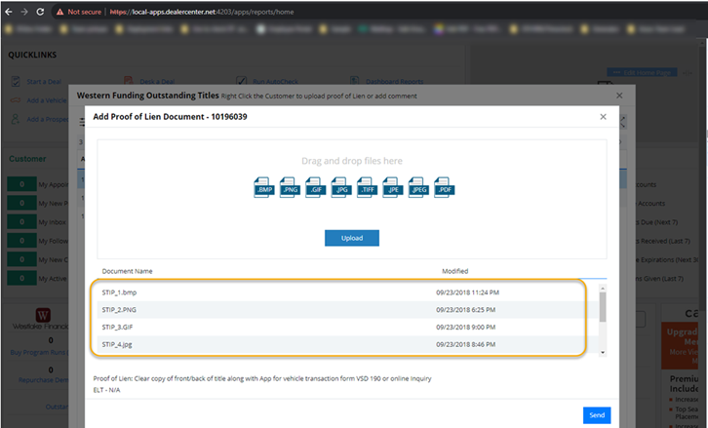The image size is (708, 428).
Task: Select the .PDF file type icon
Action: point(445,187)
